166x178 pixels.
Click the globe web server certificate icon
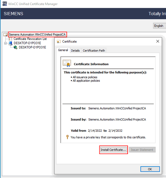(x=15, y=47)
